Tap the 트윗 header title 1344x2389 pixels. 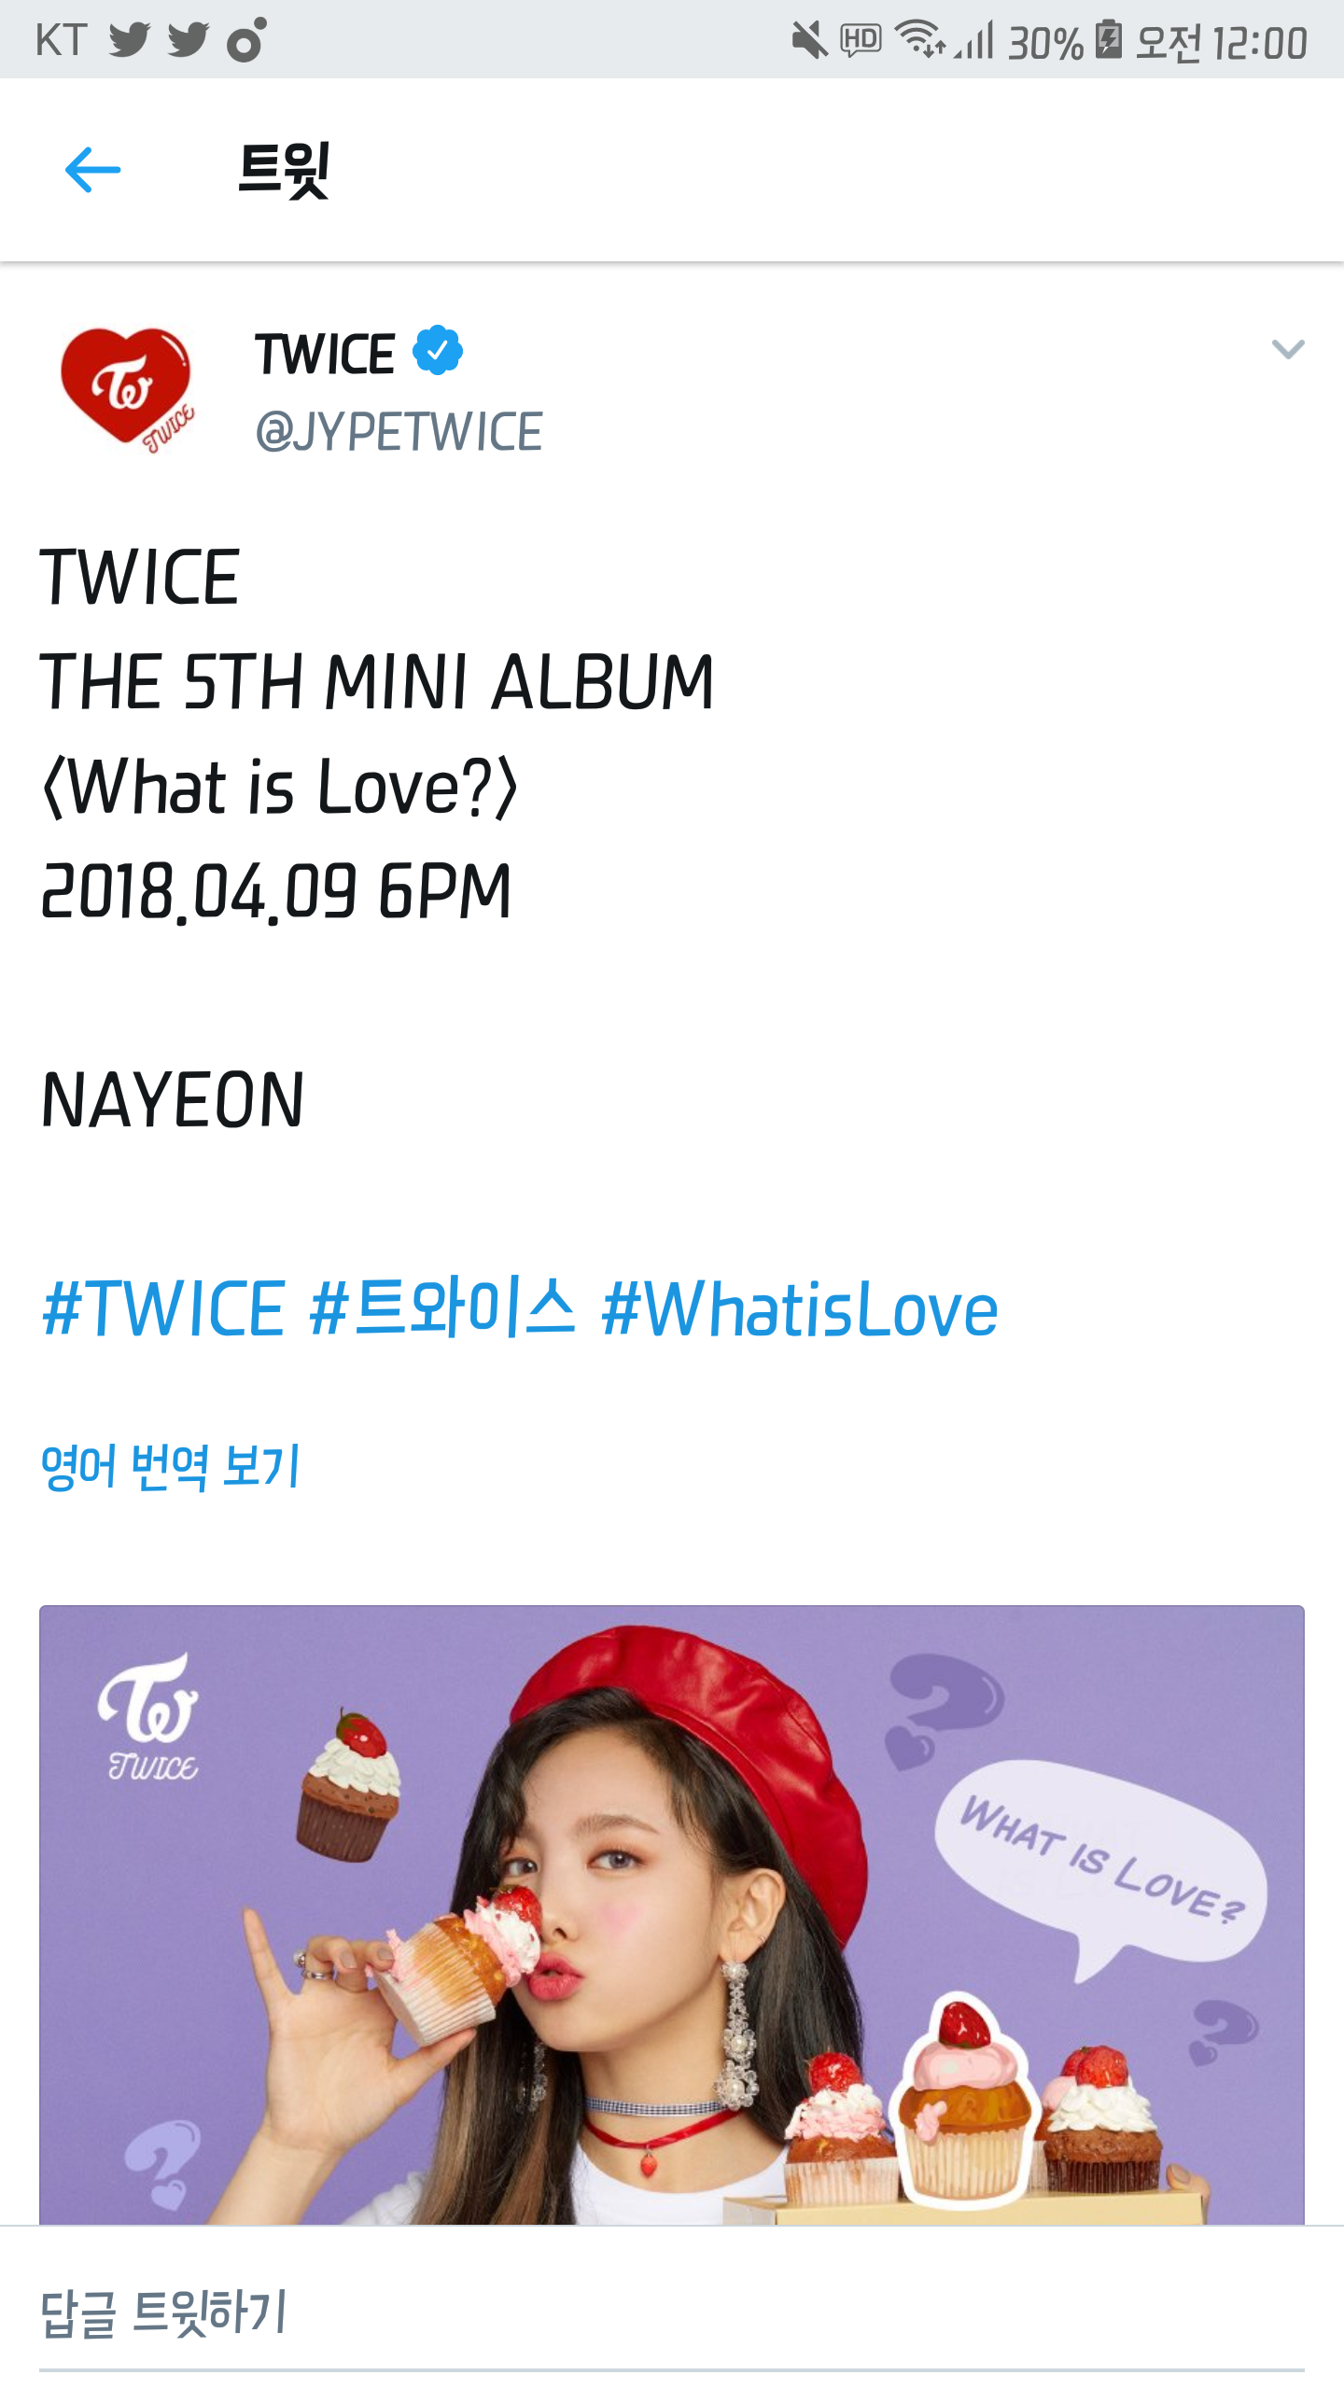(284, 170)
